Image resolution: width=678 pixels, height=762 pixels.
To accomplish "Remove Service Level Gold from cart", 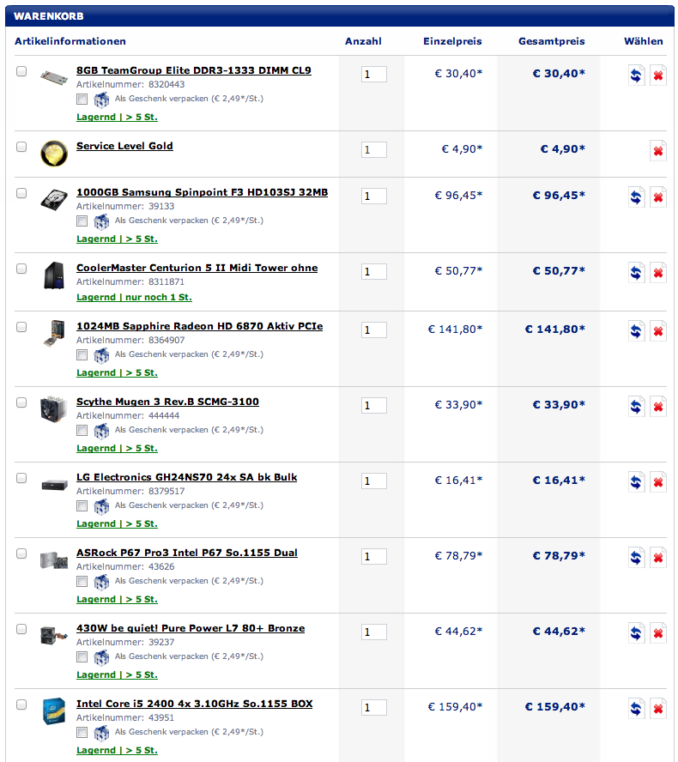I will [657, 152].
